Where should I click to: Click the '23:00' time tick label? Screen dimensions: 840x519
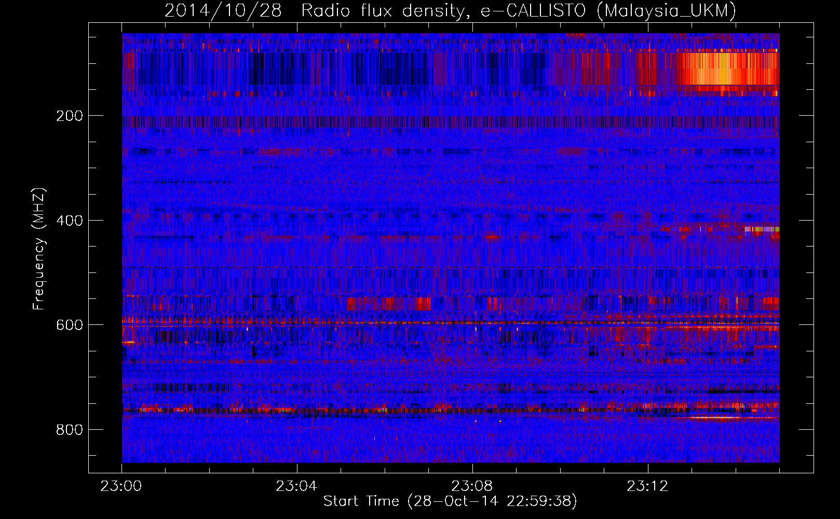pos(121,486)
